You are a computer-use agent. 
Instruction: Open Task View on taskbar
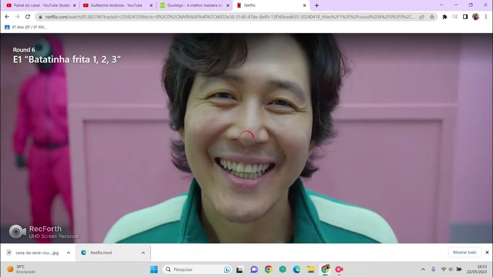[x=240, y=269]
